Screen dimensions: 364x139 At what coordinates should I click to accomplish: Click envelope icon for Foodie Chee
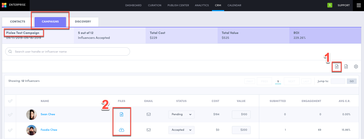click(149, 130)
